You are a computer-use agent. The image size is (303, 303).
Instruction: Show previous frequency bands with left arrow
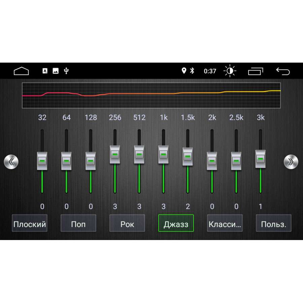(x=11, y=162)
